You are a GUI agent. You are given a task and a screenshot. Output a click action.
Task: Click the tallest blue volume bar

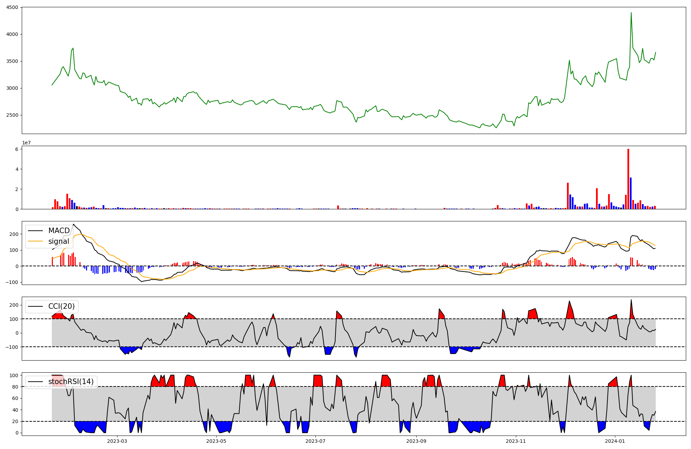click(x=631, y=193)
